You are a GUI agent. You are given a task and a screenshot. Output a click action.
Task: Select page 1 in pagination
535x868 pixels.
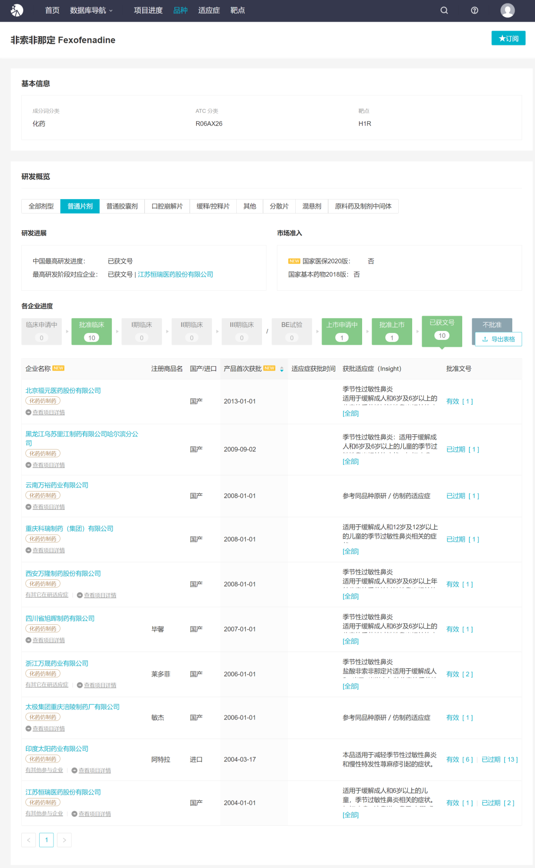pos(47,840)
